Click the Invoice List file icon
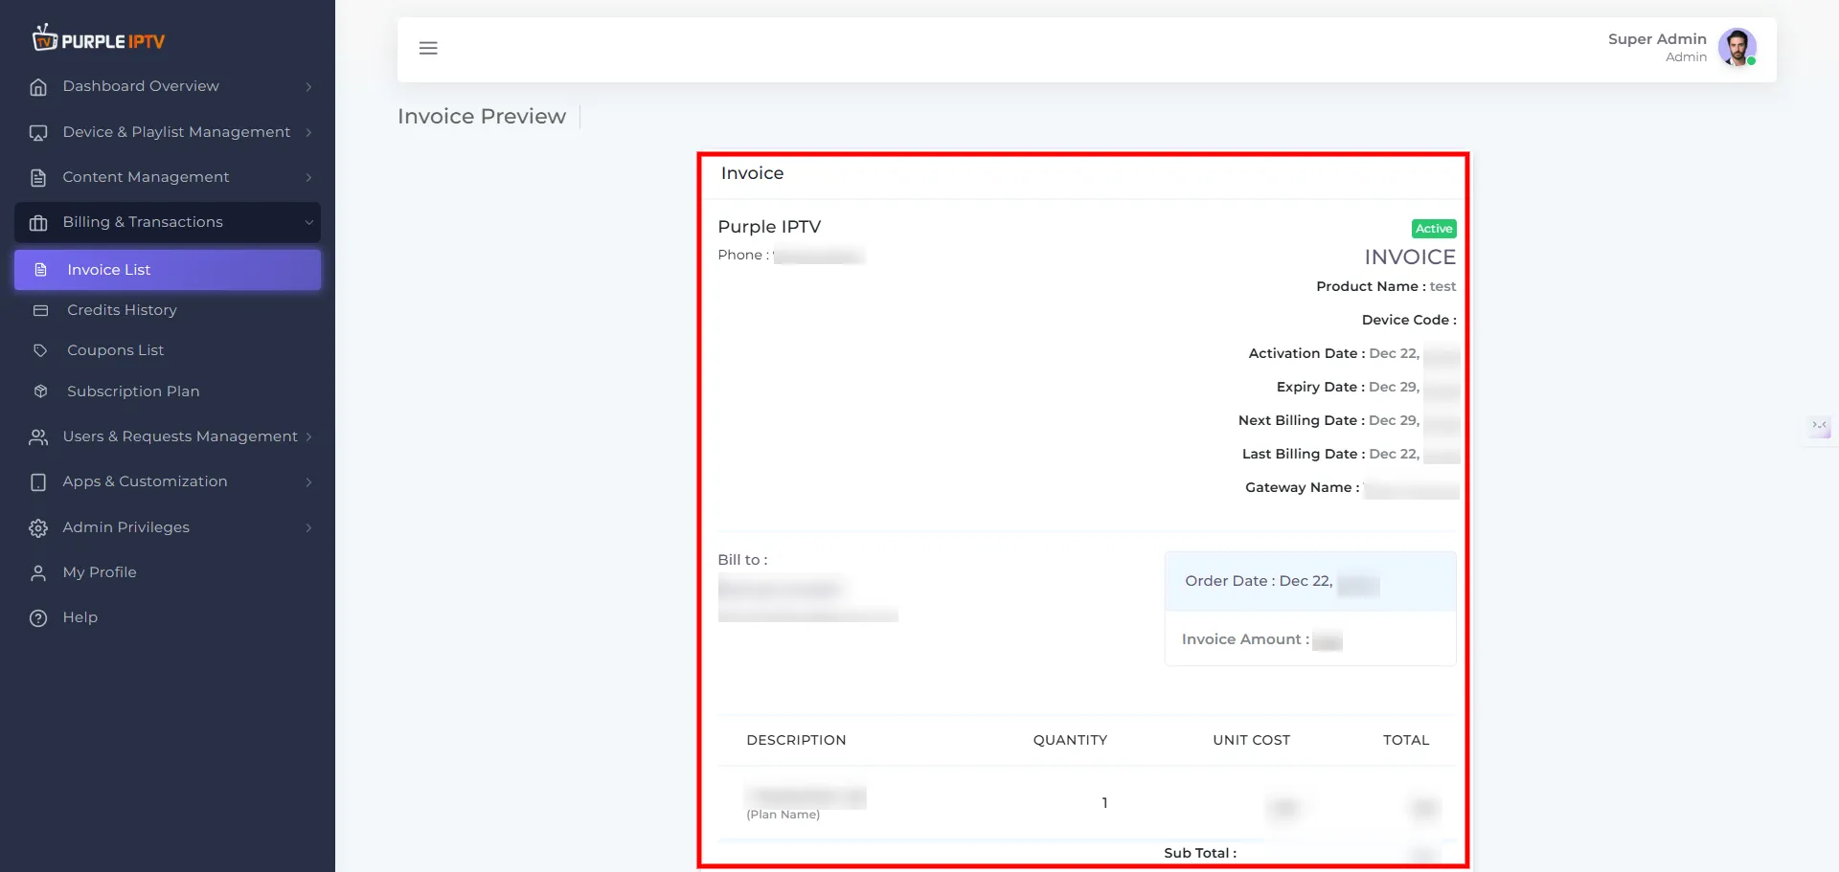The height and width of the screenshot is (872, 1839). click(x=40, y=270)
